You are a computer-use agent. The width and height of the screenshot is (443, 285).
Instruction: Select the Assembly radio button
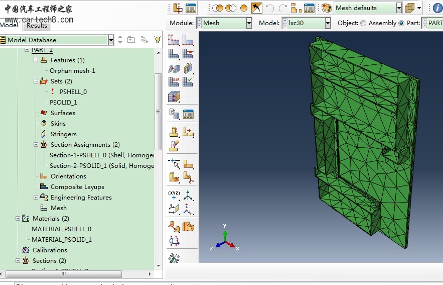(x=363, y=23)
